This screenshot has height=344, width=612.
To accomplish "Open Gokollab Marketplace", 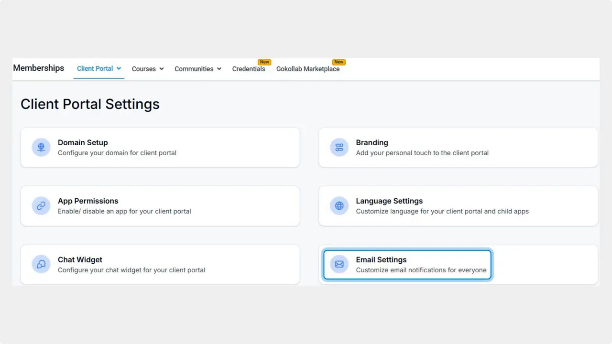I will (x=308, y=68).
